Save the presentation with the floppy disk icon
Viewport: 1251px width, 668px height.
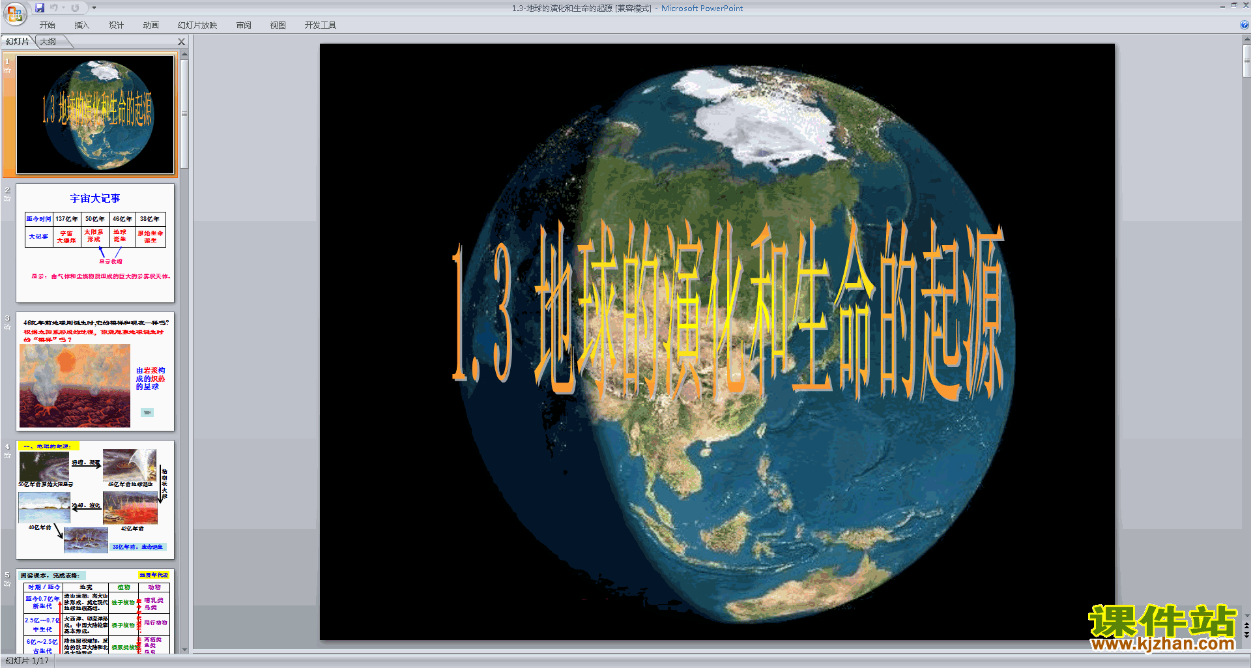pyautogui.click(x=40, y=8)
